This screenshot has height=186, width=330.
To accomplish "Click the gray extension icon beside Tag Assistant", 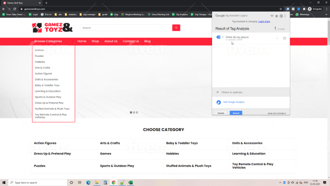I will 293,9.
